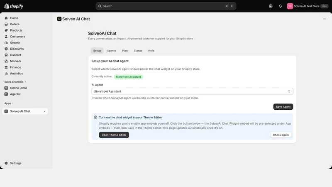Click the Storefront Assistant active badge
The image size is (332, 187).
pyautogui.click(x=128, y=77)
